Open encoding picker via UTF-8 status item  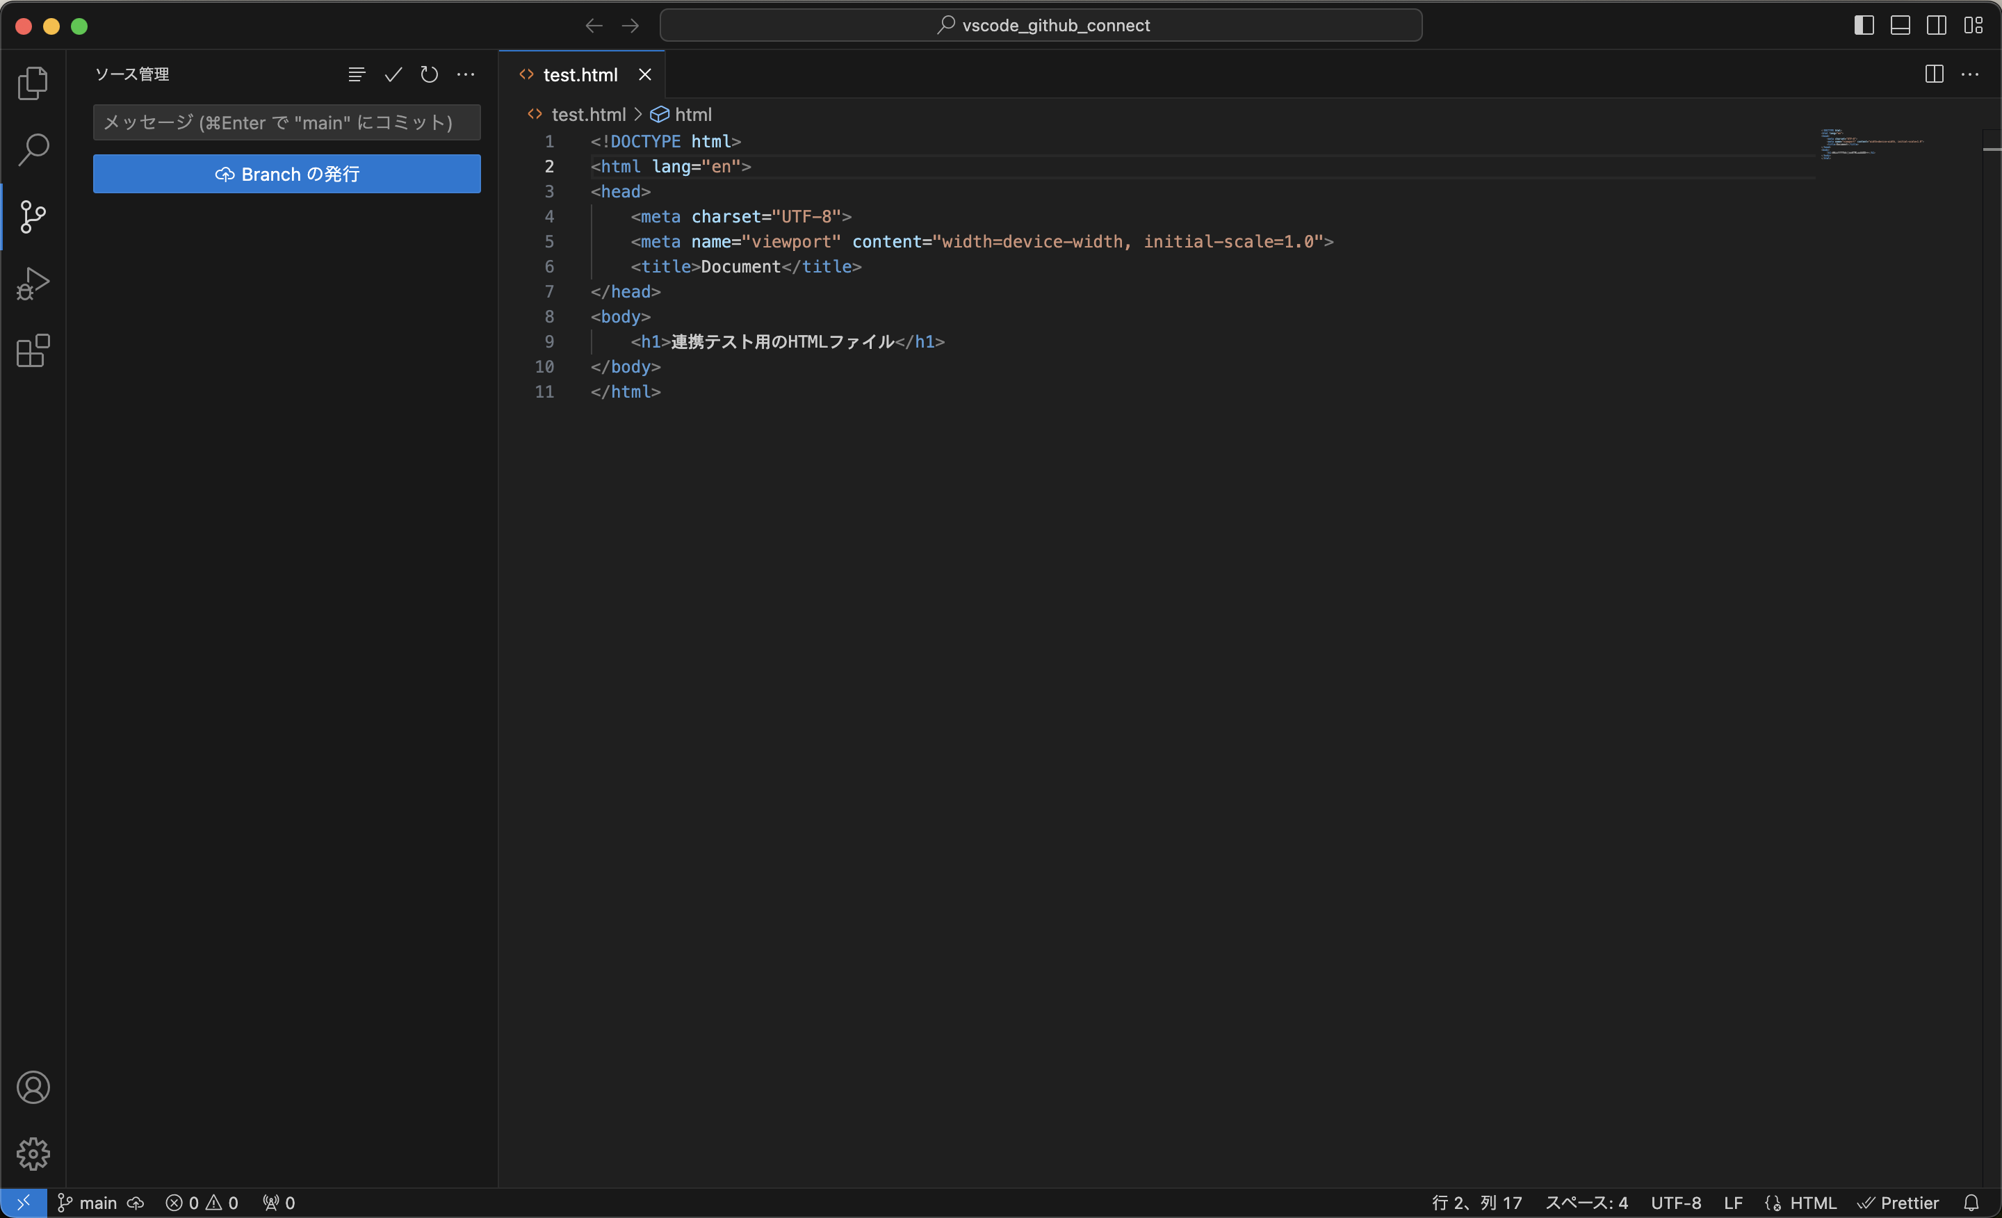pos(1675,1203)
